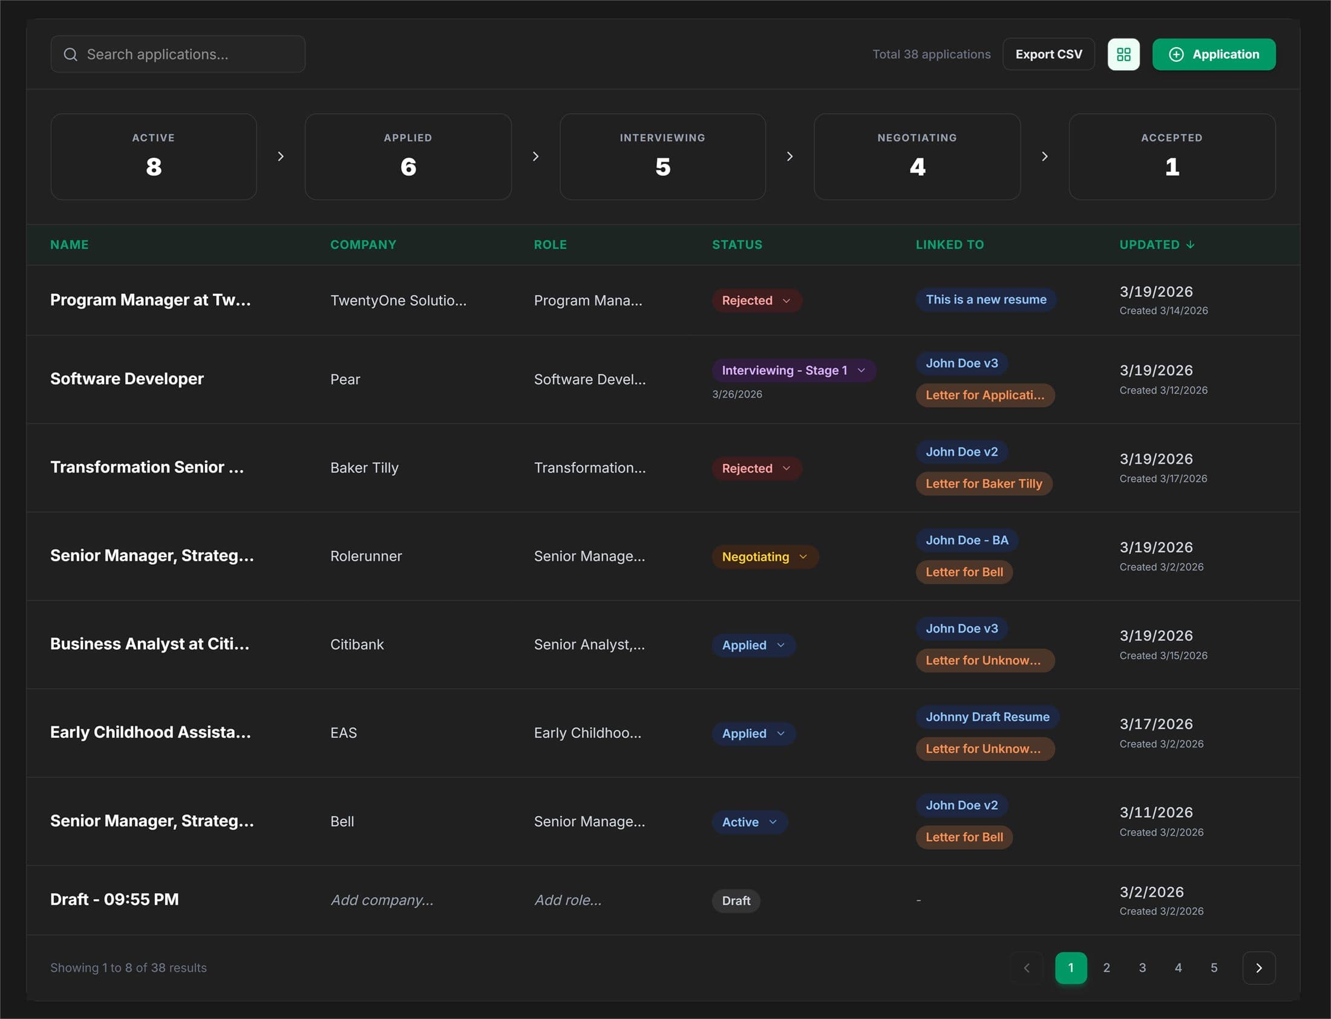Viewport: 1331px width, 1019px height.
Task: Open 'Draft - 09:55 PM' application
Action: pos(114,899)
